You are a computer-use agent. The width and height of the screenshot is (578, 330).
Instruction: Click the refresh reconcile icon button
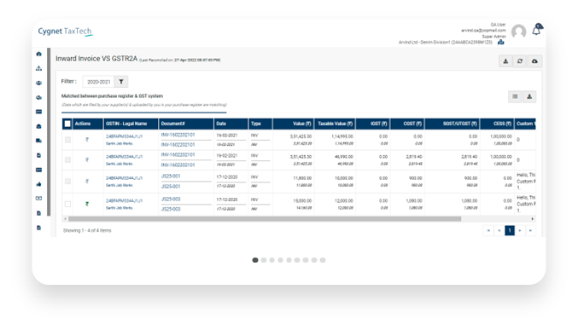[520, 61]
